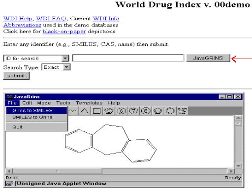
Task: Select the 6-membered ring template
Action: [121, 111]
